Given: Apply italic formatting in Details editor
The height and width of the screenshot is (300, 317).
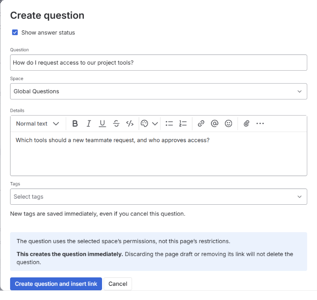Looking at the screenshot, I should (x=89, y=124).
